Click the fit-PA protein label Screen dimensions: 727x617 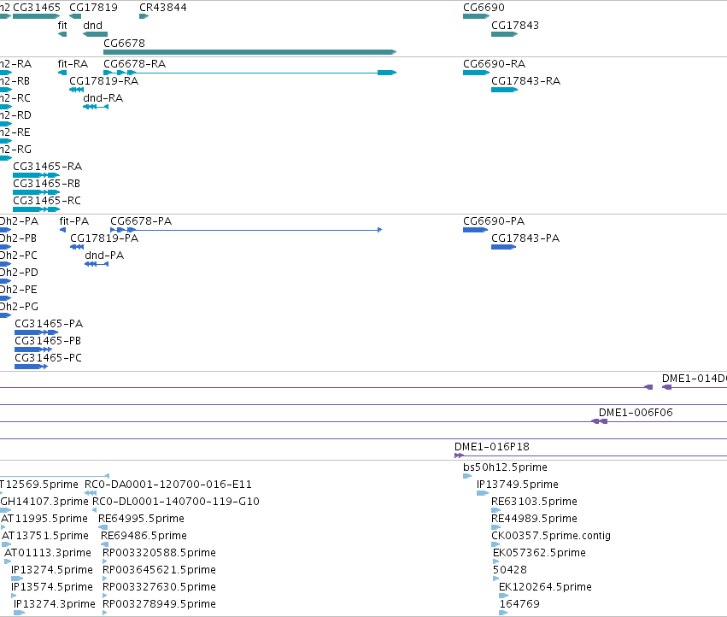coord(74,220)
